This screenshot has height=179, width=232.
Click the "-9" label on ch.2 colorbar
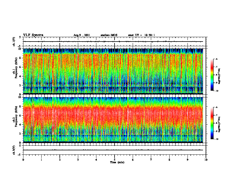tap(216, 131)
